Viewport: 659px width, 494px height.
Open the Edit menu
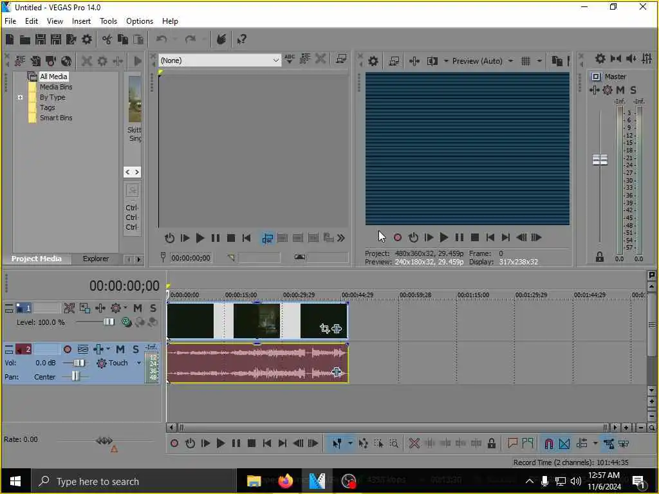[x=31, y=21]
